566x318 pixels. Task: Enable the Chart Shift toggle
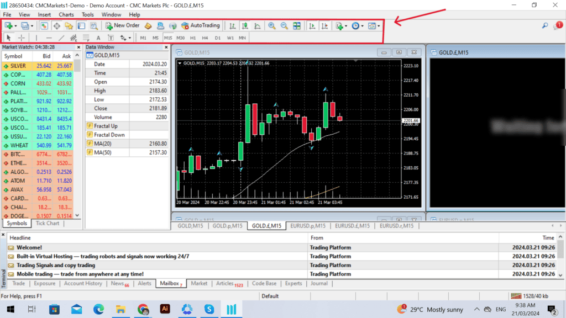click(x=324, y=25)
